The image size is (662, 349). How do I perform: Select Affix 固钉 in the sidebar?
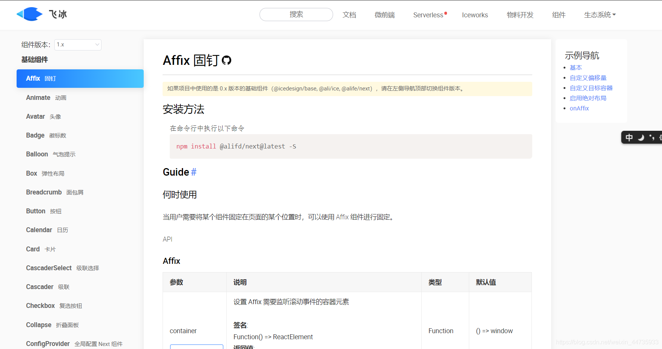[80, 78]
